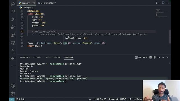Click 'Course: Physics' in terminal output
This screenshot has height=101, width=180.
(29, 71)
